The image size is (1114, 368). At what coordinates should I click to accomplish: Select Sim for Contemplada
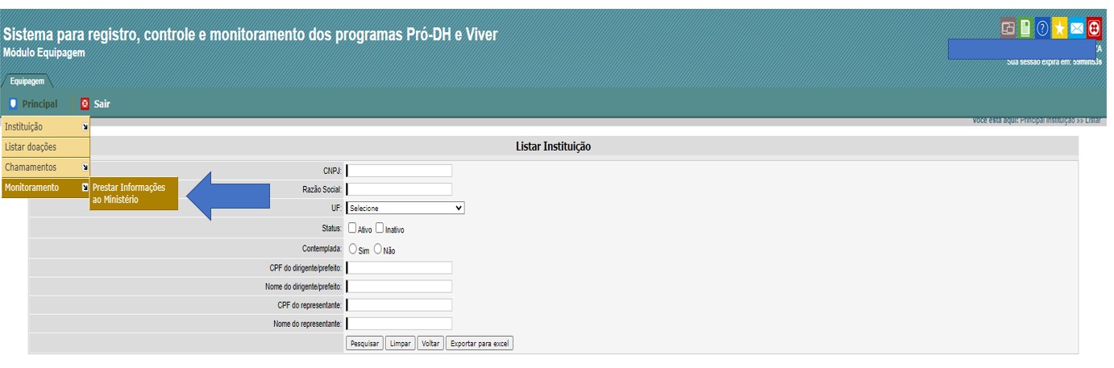352,250
